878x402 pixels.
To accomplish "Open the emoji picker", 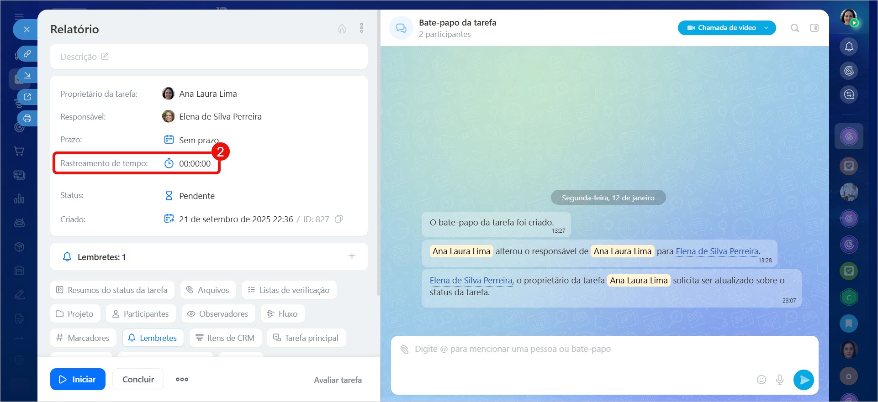I will [x=761, y=380].
